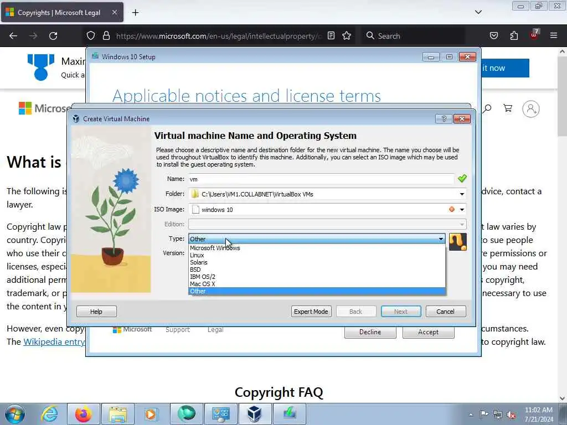Expand the list all tabs chevron

pos(478,12)
